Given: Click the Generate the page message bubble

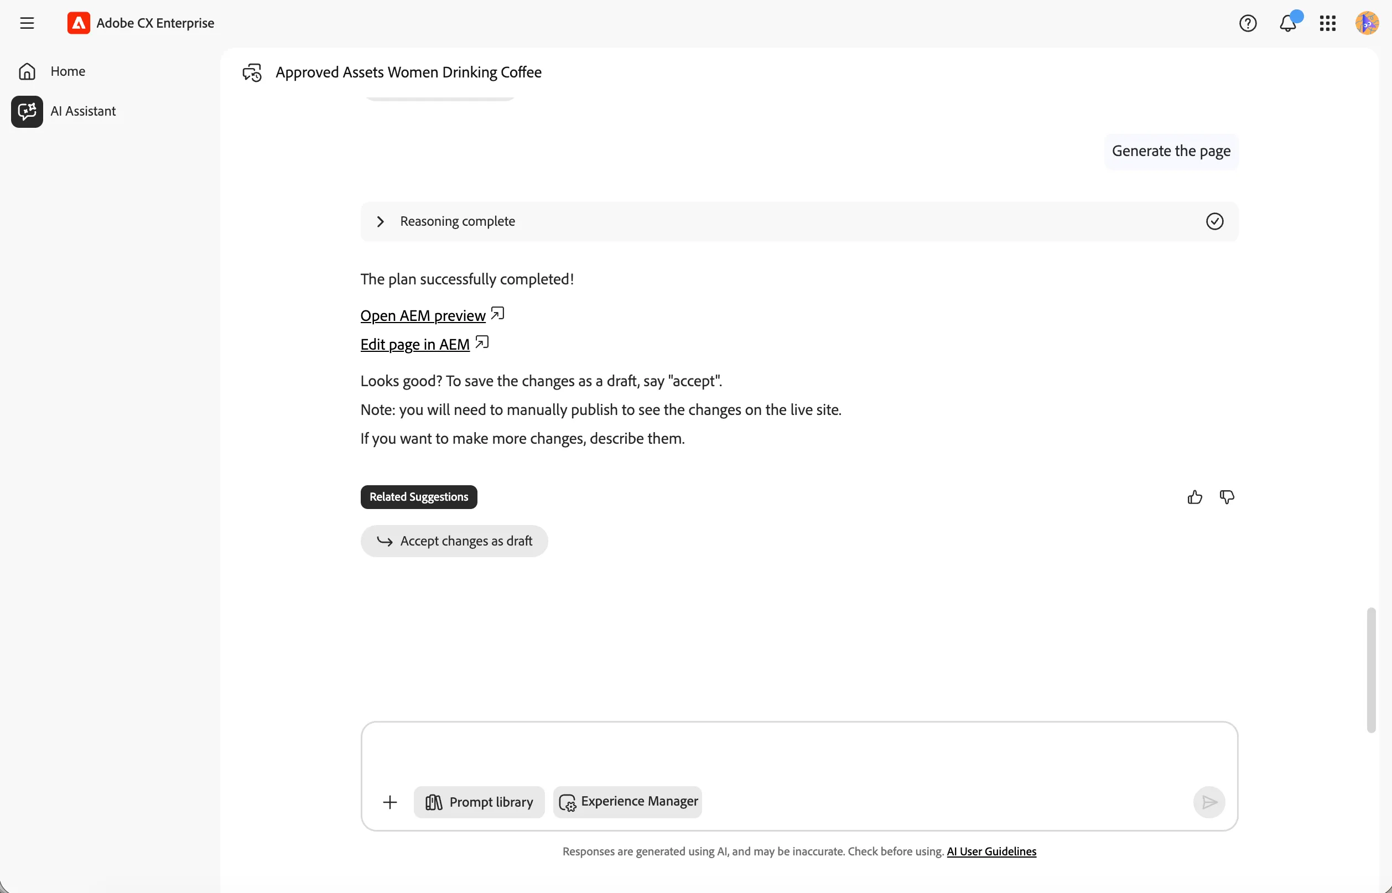Looking at the screenshot, I should (x=1171, y=152).
